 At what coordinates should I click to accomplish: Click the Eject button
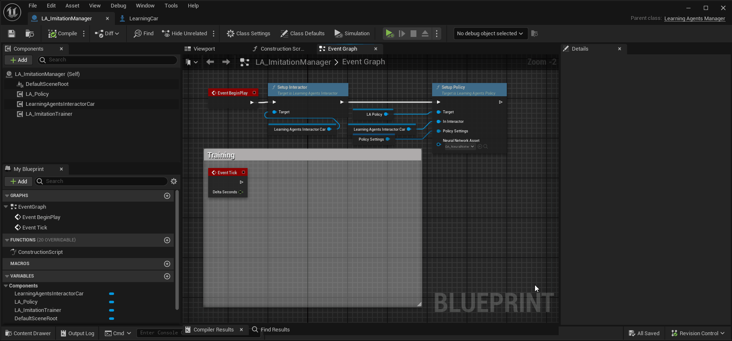tap(425, 34)
